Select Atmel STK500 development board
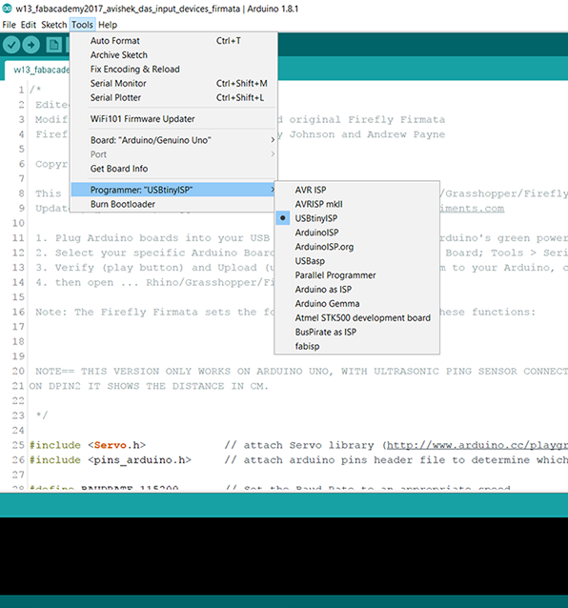568x608 pixels. [357, 318]
